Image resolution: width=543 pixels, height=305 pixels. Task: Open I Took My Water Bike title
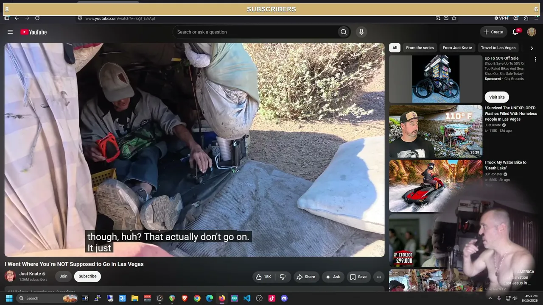click(506, 165)
